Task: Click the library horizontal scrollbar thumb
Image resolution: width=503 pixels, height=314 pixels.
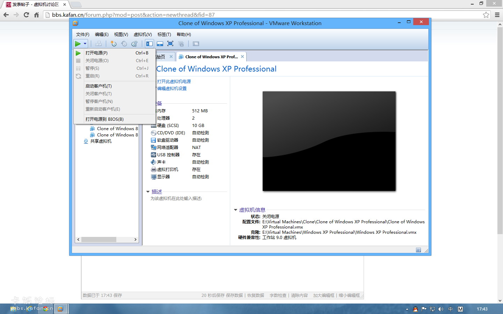Action: (99, 240)
